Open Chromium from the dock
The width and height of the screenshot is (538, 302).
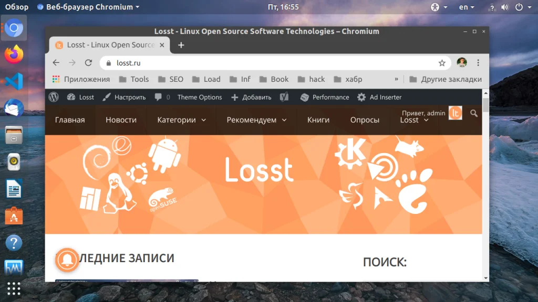pyautogui.click(x=14, y=28)
